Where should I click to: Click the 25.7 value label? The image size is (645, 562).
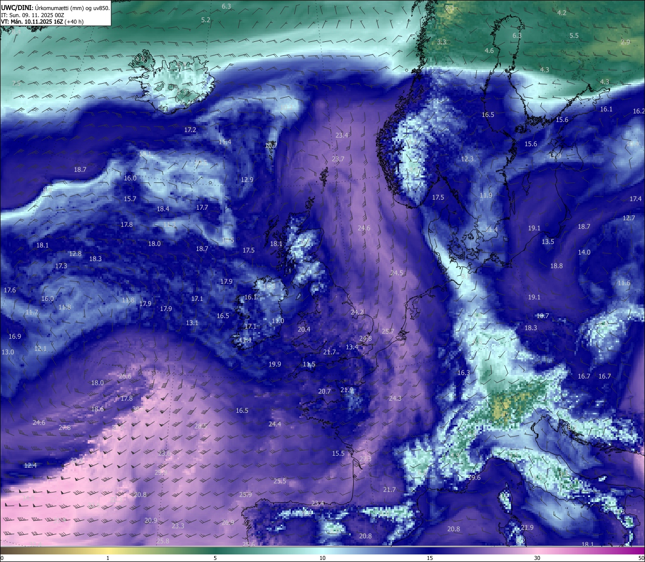[388, 331]
